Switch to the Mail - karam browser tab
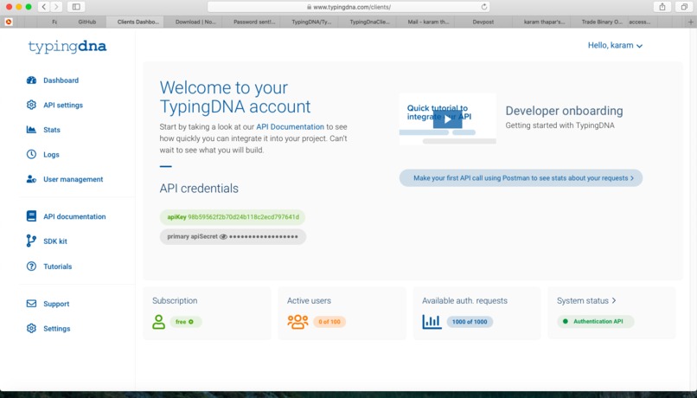697x398 pixels. 429,22
